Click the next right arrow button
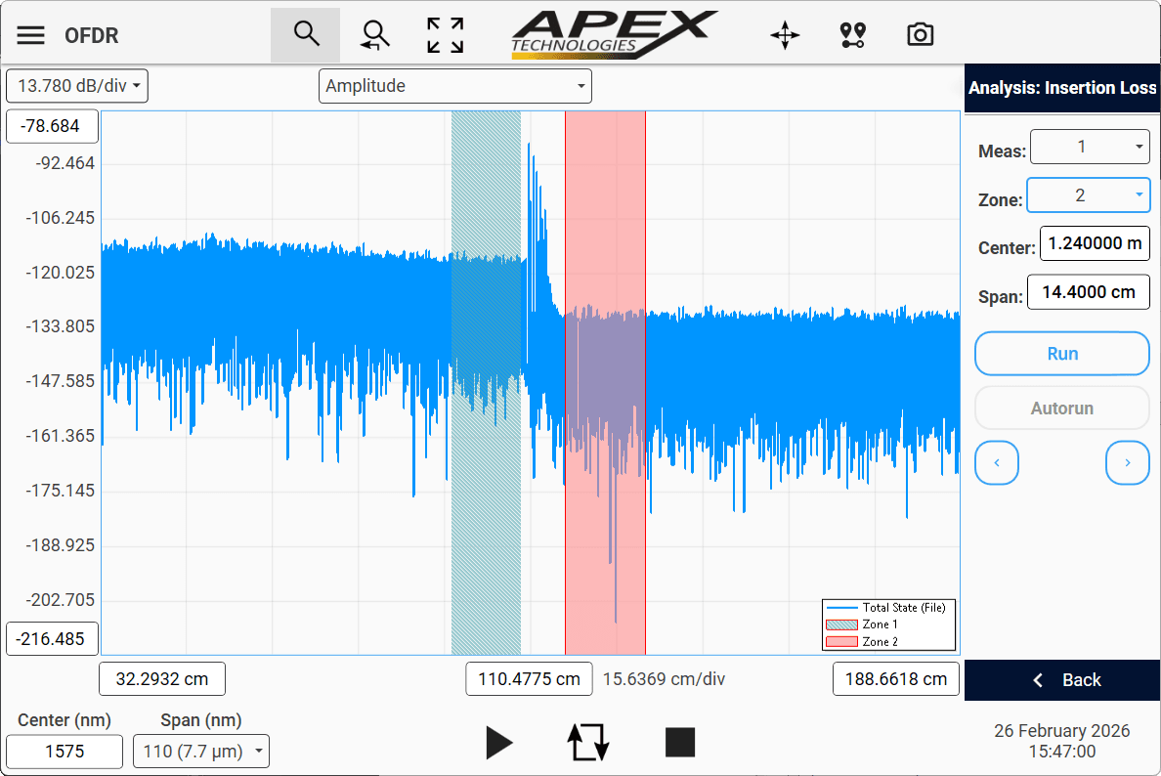This screenshot has height=776, width=1161. pos(1128,463)
